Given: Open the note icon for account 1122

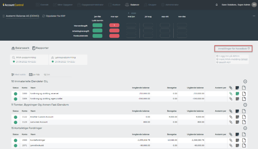Looking at the screenshot, I should [237, 117].
